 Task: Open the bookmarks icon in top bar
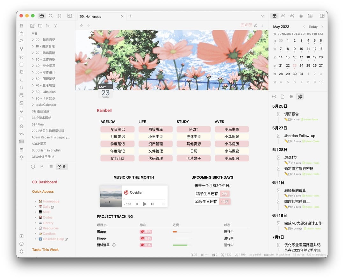(x=60, y=16)
